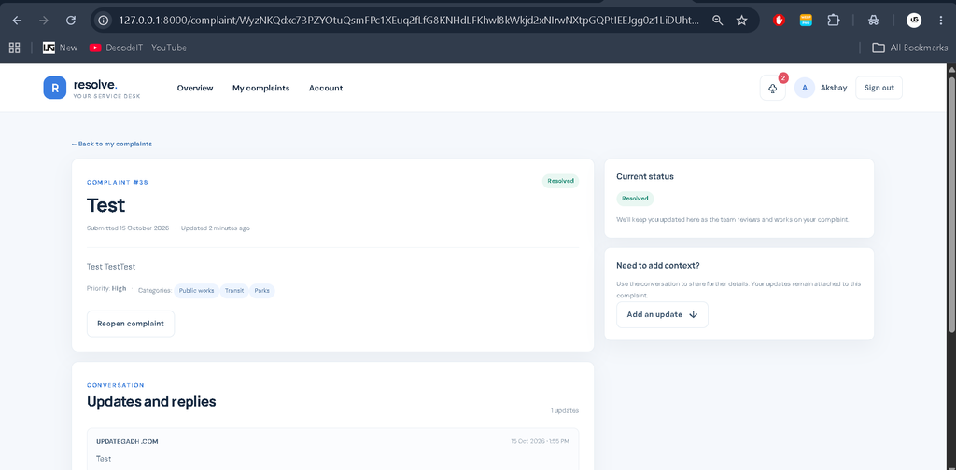Select the Transit category tag
The image size is (956, 470).
tap(234, 291)
